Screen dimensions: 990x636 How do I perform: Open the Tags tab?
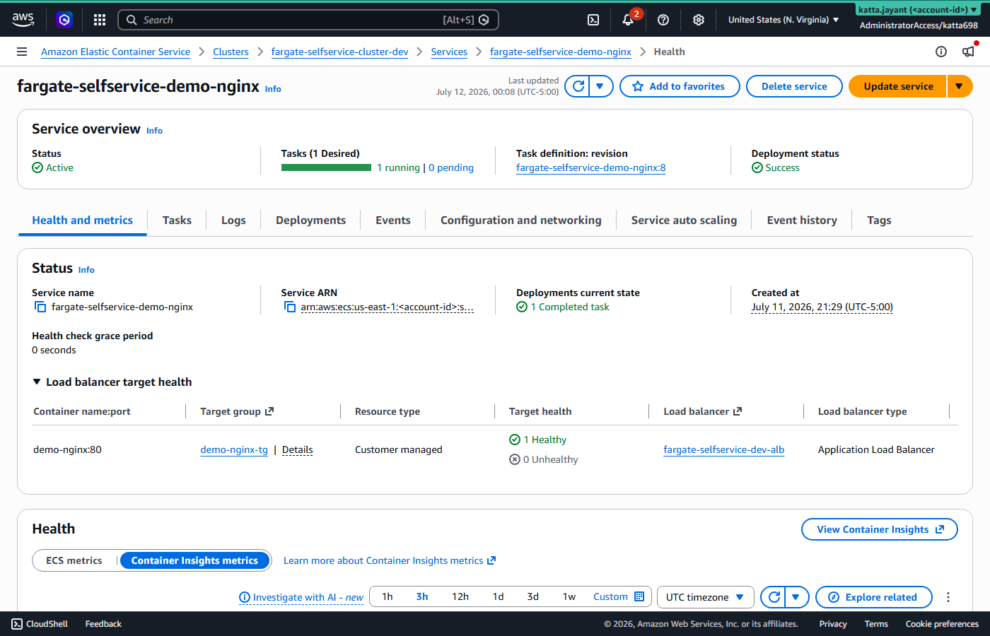(x=879, y=220)
